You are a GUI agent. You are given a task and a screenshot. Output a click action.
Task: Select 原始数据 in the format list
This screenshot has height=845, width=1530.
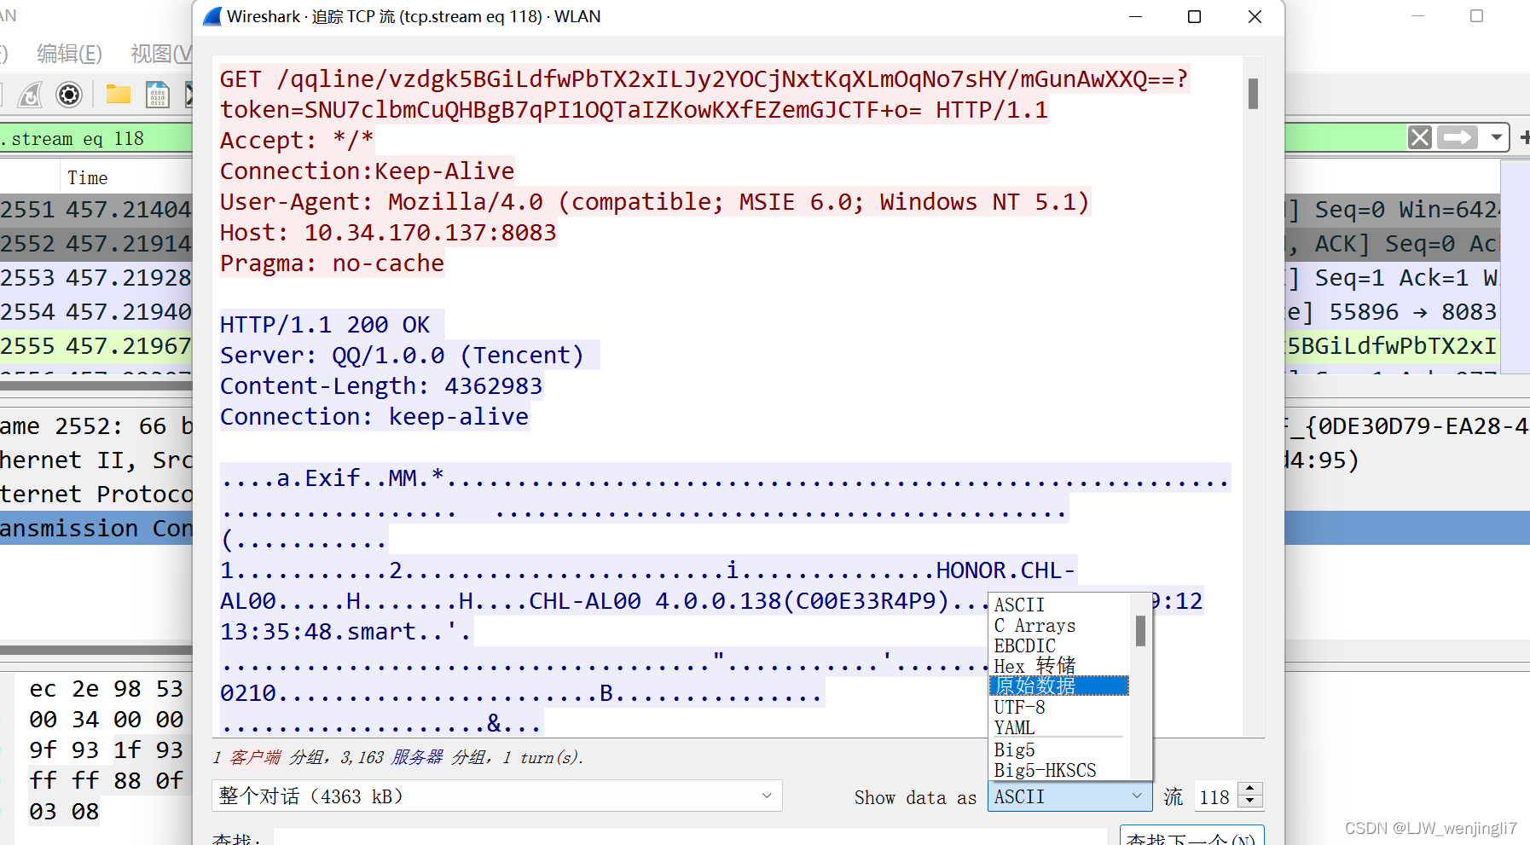(1059, 686)
